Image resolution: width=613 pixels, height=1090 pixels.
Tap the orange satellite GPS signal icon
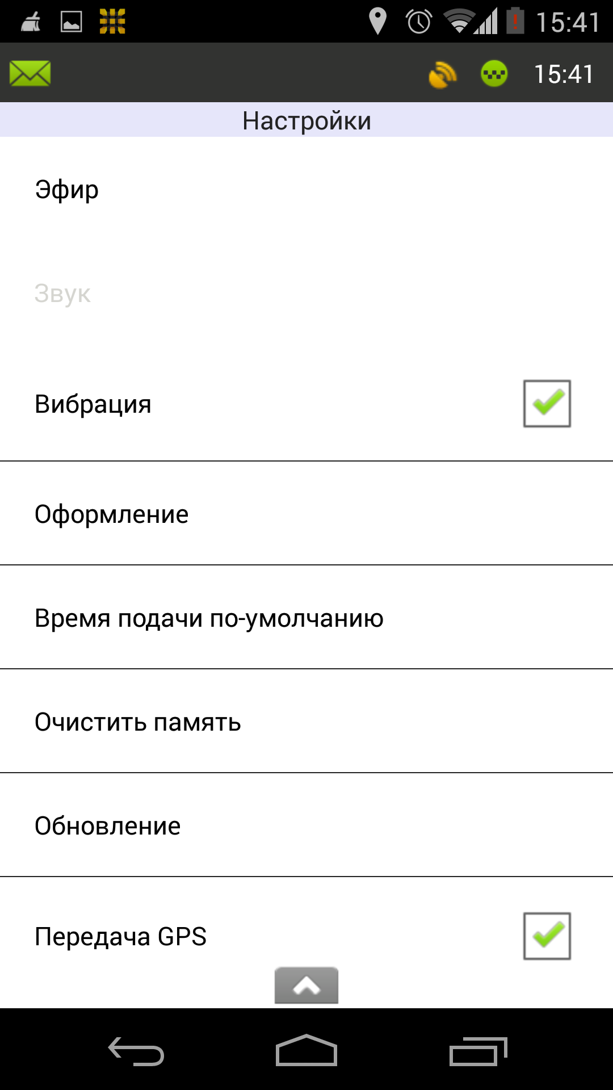(442, 74)
